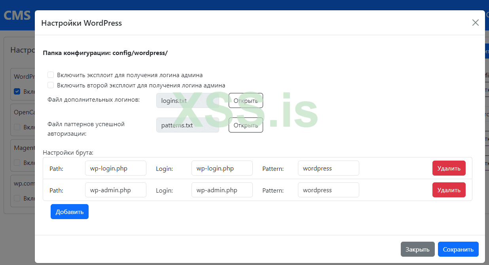Edit the Path field containing wp-login.php
This screenshot has height=265, width=489.
click(x=116, y=168)
